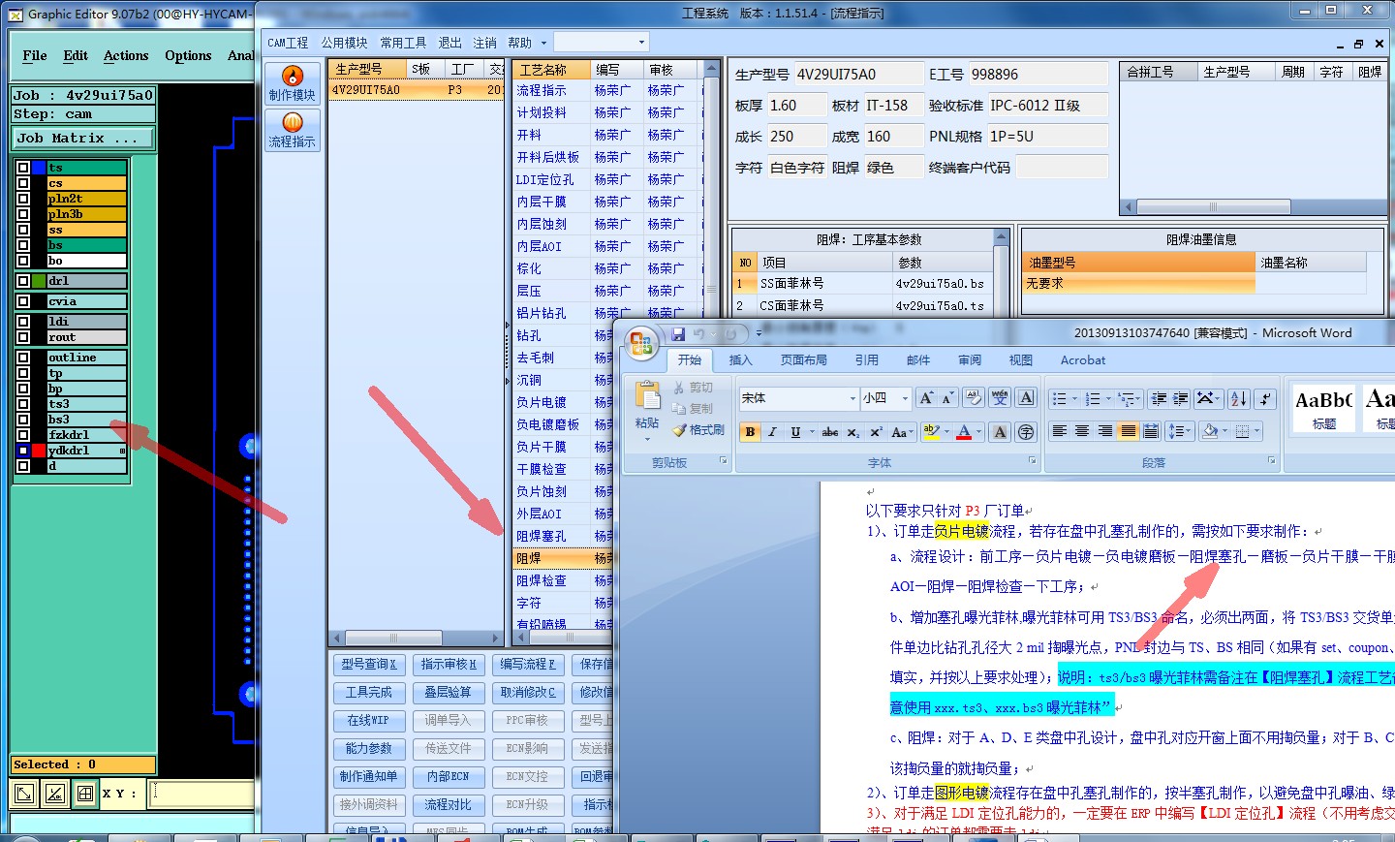Expand the Word paragraph group dialog launcher

click(x=1271, y=461)
